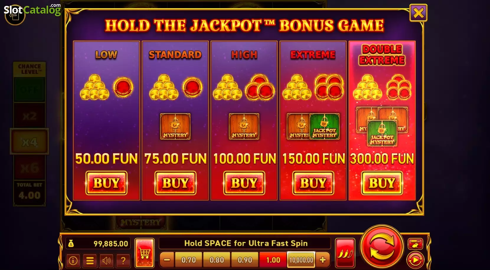The height and width of the screenshot is (270, 490).
Task: Choose the x4 chance level
Action: [30, 142]
